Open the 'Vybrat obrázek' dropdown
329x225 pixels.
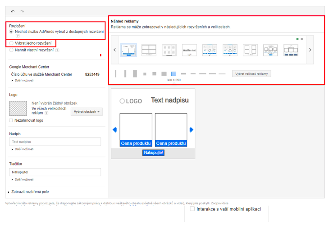pyautogui.click(x=87, y=112)
